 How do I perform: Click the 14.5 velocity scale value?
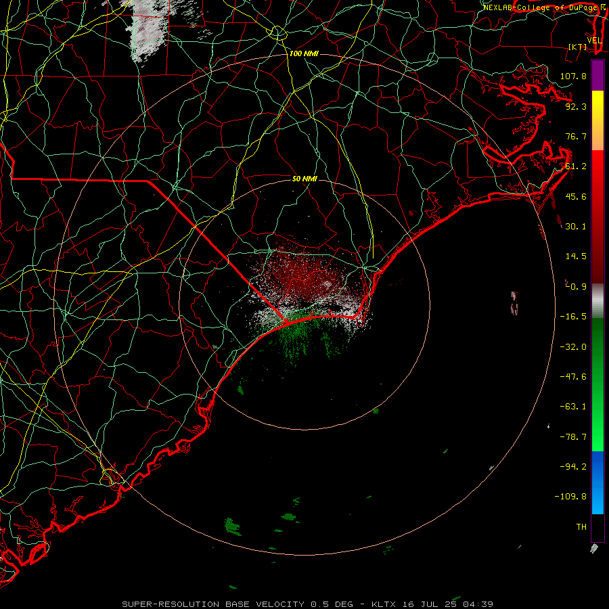pos(576,256)
